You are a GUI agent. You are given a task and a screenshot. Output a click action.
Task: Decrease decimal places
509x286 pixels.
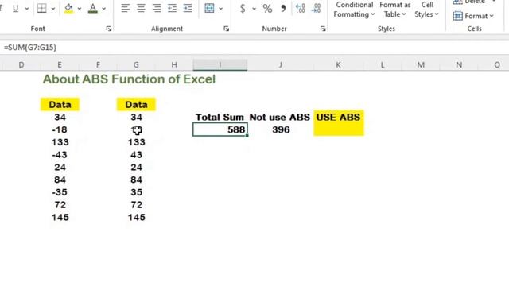click(x=316, y=8)
